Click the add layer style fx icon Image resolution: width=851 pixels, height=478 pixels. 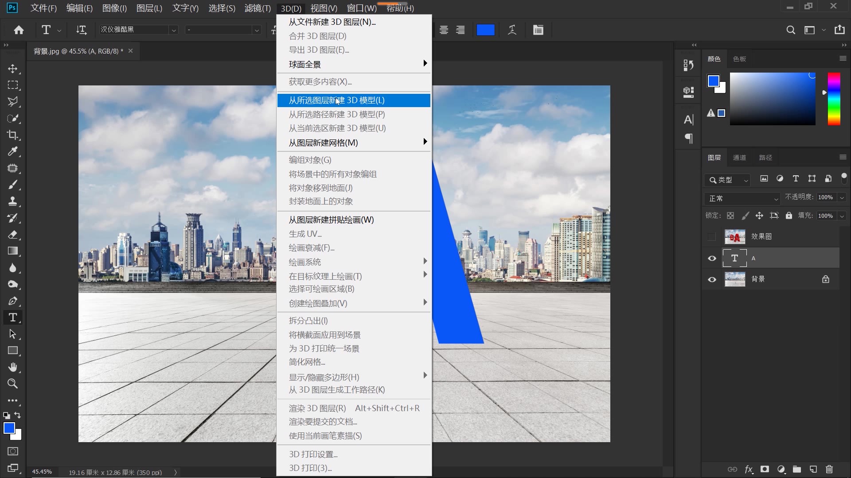point(749,469)
